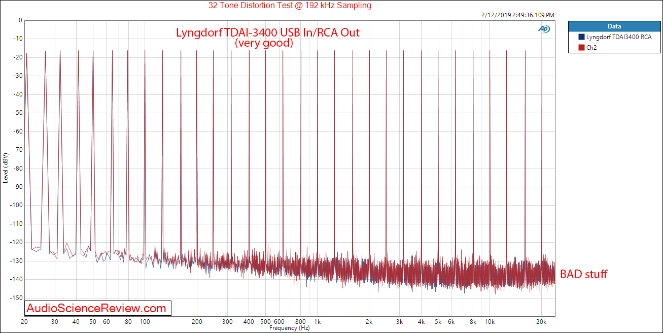The width and height of the screenshot is (663, 333).
Task: Click the -10 level axis label
Action: click(18, 39)
